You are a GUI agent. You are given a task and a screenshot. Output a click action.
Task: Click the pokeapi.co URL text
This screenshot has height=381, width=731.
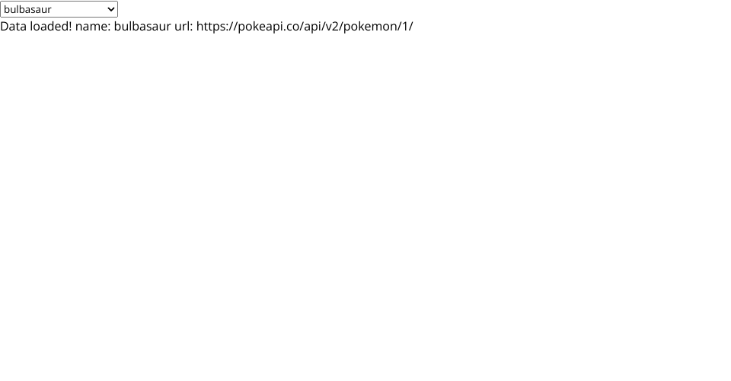[305, 26]
